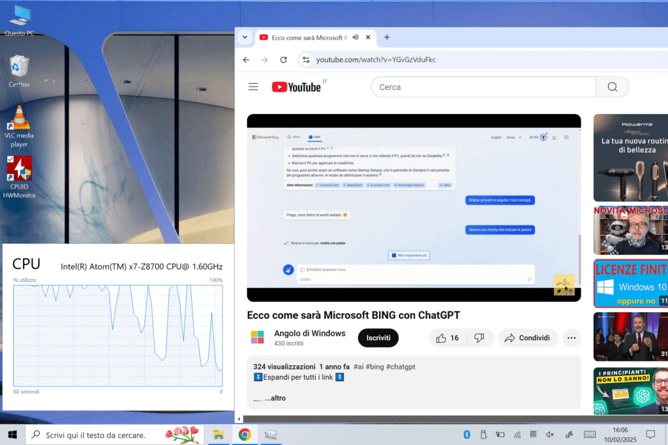Open the Angolo di Windows channel link
668x445 pixels.
309,333
